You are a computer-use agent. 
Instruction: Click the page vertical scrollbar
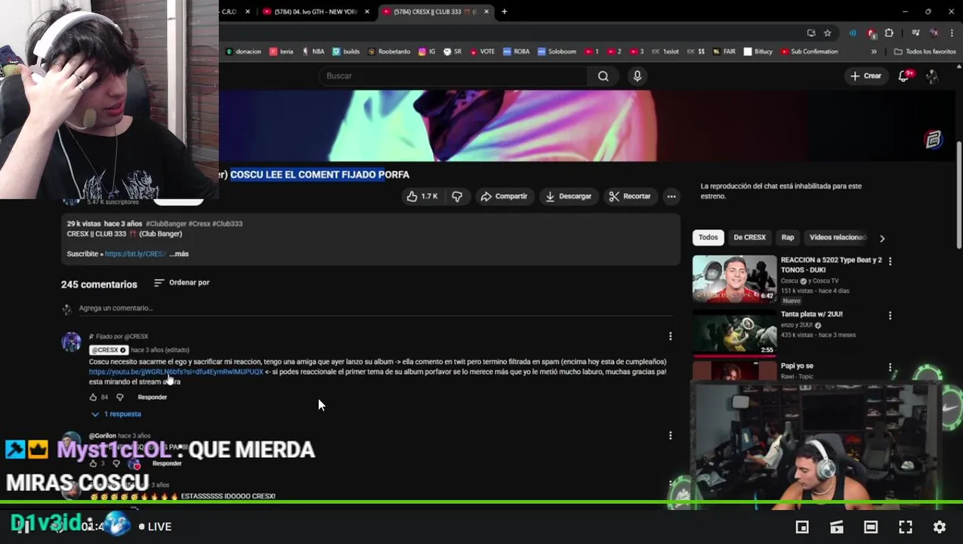pos(958,194)
